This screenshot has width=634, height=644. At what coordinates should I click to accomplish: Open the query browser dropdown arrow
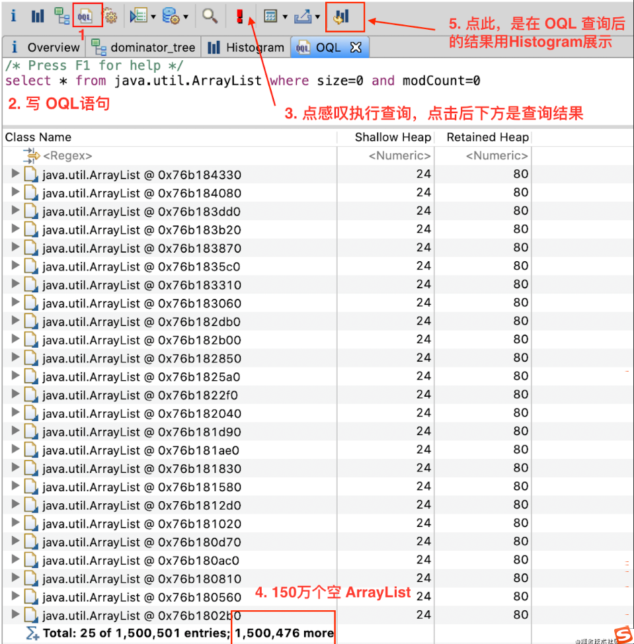click(186, 17)
